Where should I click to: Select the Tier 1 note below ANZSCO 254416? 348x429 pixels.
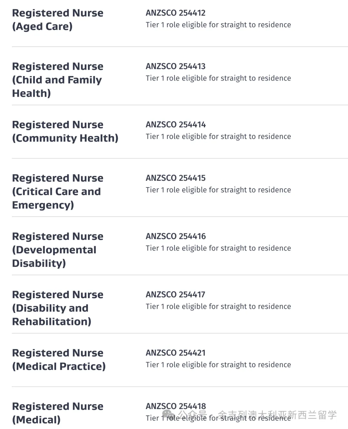(218, 249)
